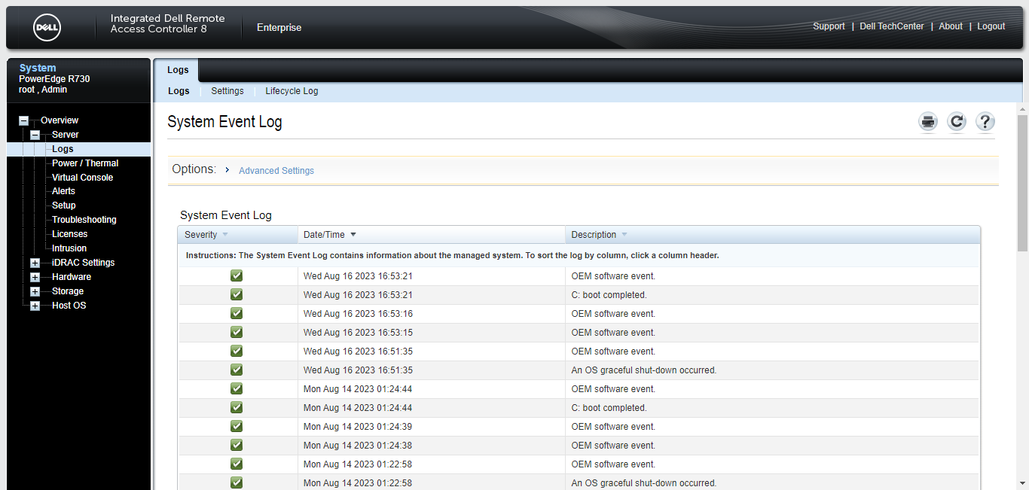Screen dimensions: 1029x490
Task: Click the 16:53:16 log timestamp
Action: click(x=358, y=314)
